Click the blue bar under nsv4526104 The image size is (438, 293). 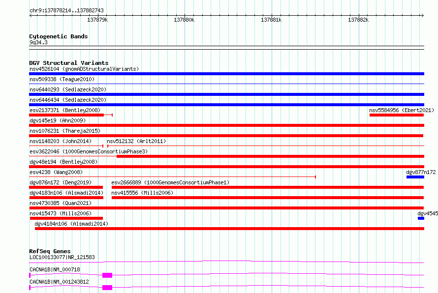226,74
